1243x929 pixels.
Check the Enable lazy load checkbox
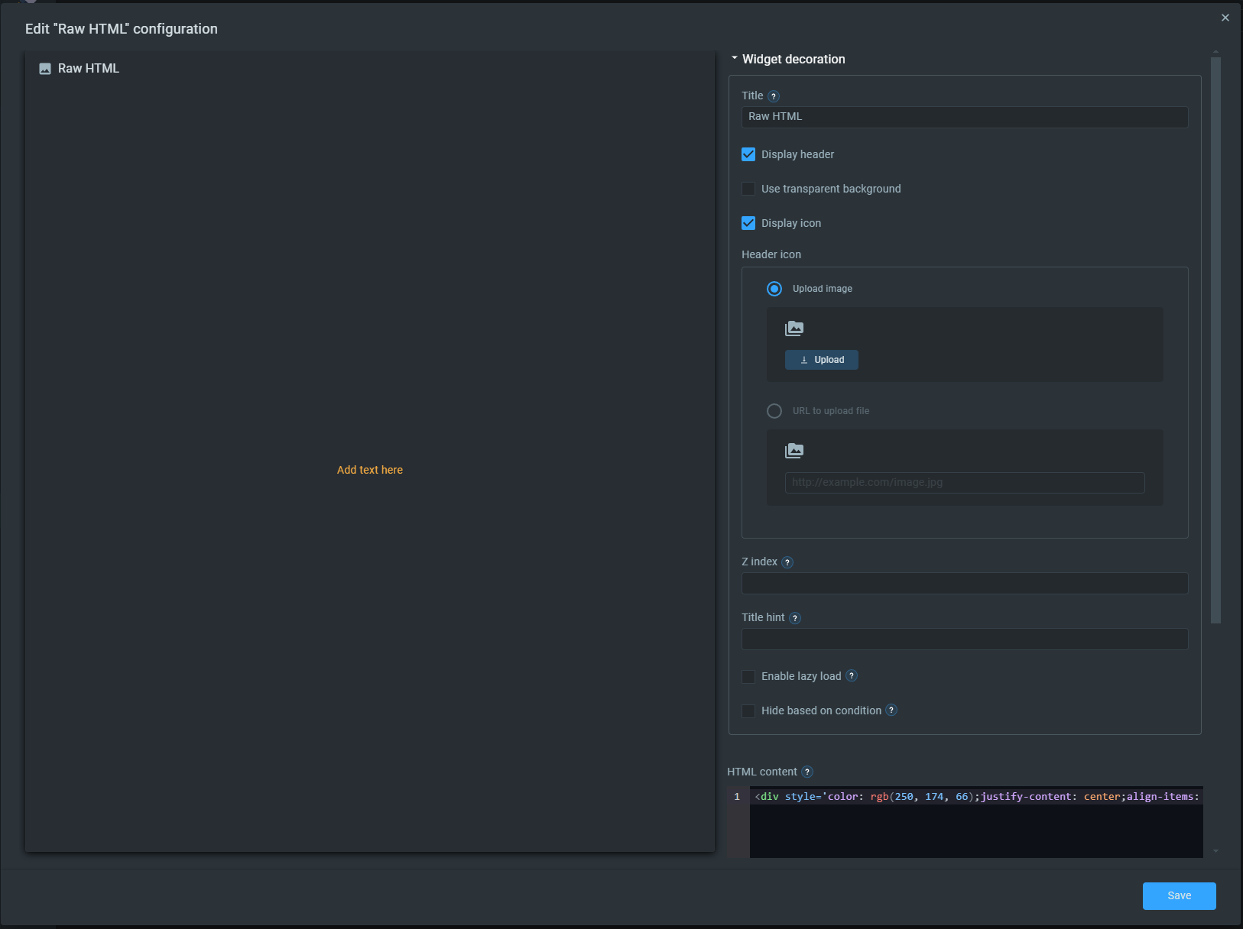coord(748,677)
